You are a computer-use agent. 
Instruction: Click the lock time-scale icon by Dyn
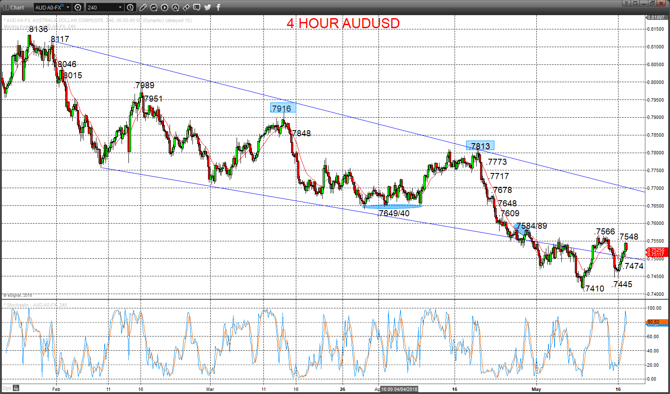click(x=16, y=388)
